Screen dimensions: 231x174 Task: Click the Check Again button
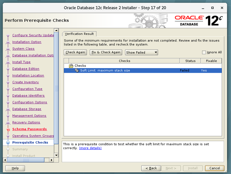tap(75, 52)
